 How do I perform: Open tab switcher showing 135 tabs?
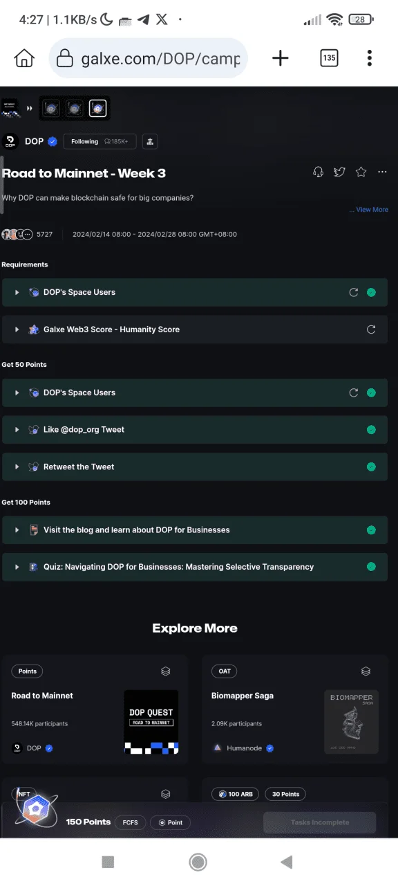330,58
